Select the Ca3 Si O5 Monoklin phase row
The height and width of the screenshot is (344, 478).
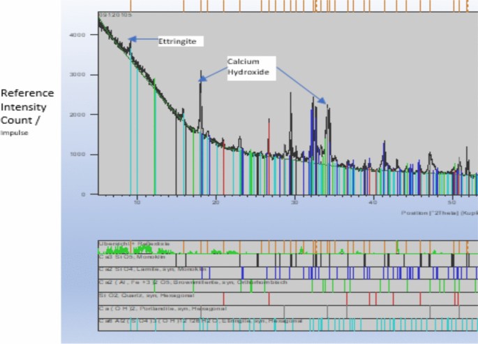point(287,260)
